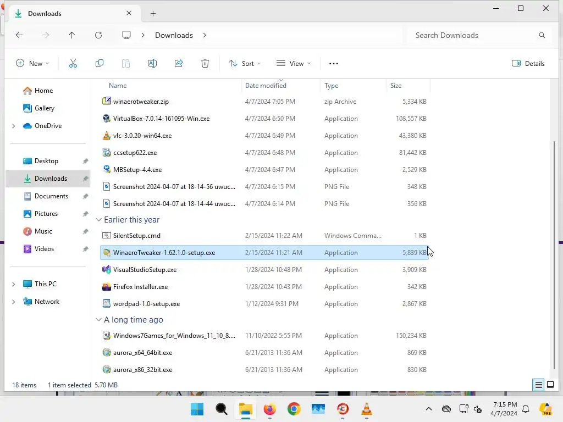Screen dimensions: 563x422
Task: Click the taskbar clock showing 7:15 PM
Action: click(x=504, y=409)
